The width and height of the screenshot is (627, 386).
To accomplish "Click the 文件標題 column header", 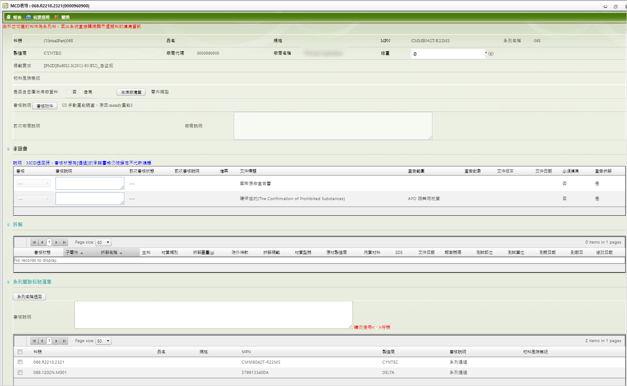I will pyautogui.click(x=248, y=171).
